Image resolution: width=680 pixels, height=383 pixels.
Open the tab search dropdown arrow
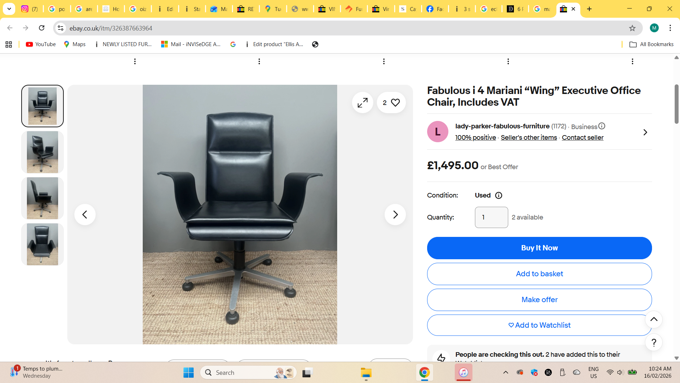click(9, 9)
